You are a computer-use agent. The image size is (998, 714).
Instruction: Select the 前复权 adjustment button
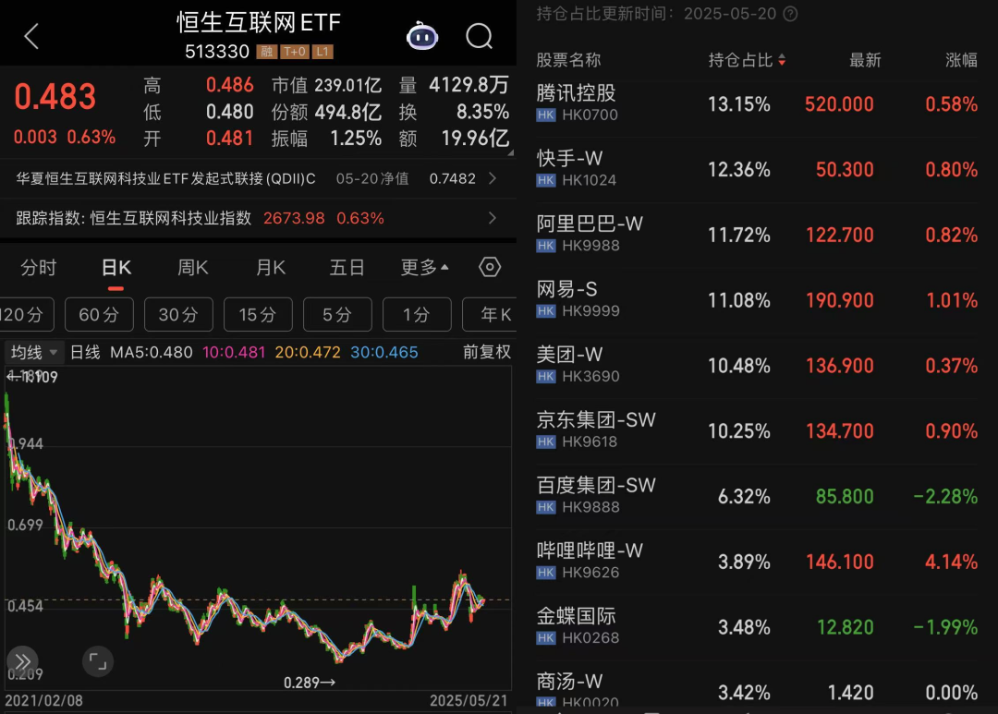click(486, 352)
